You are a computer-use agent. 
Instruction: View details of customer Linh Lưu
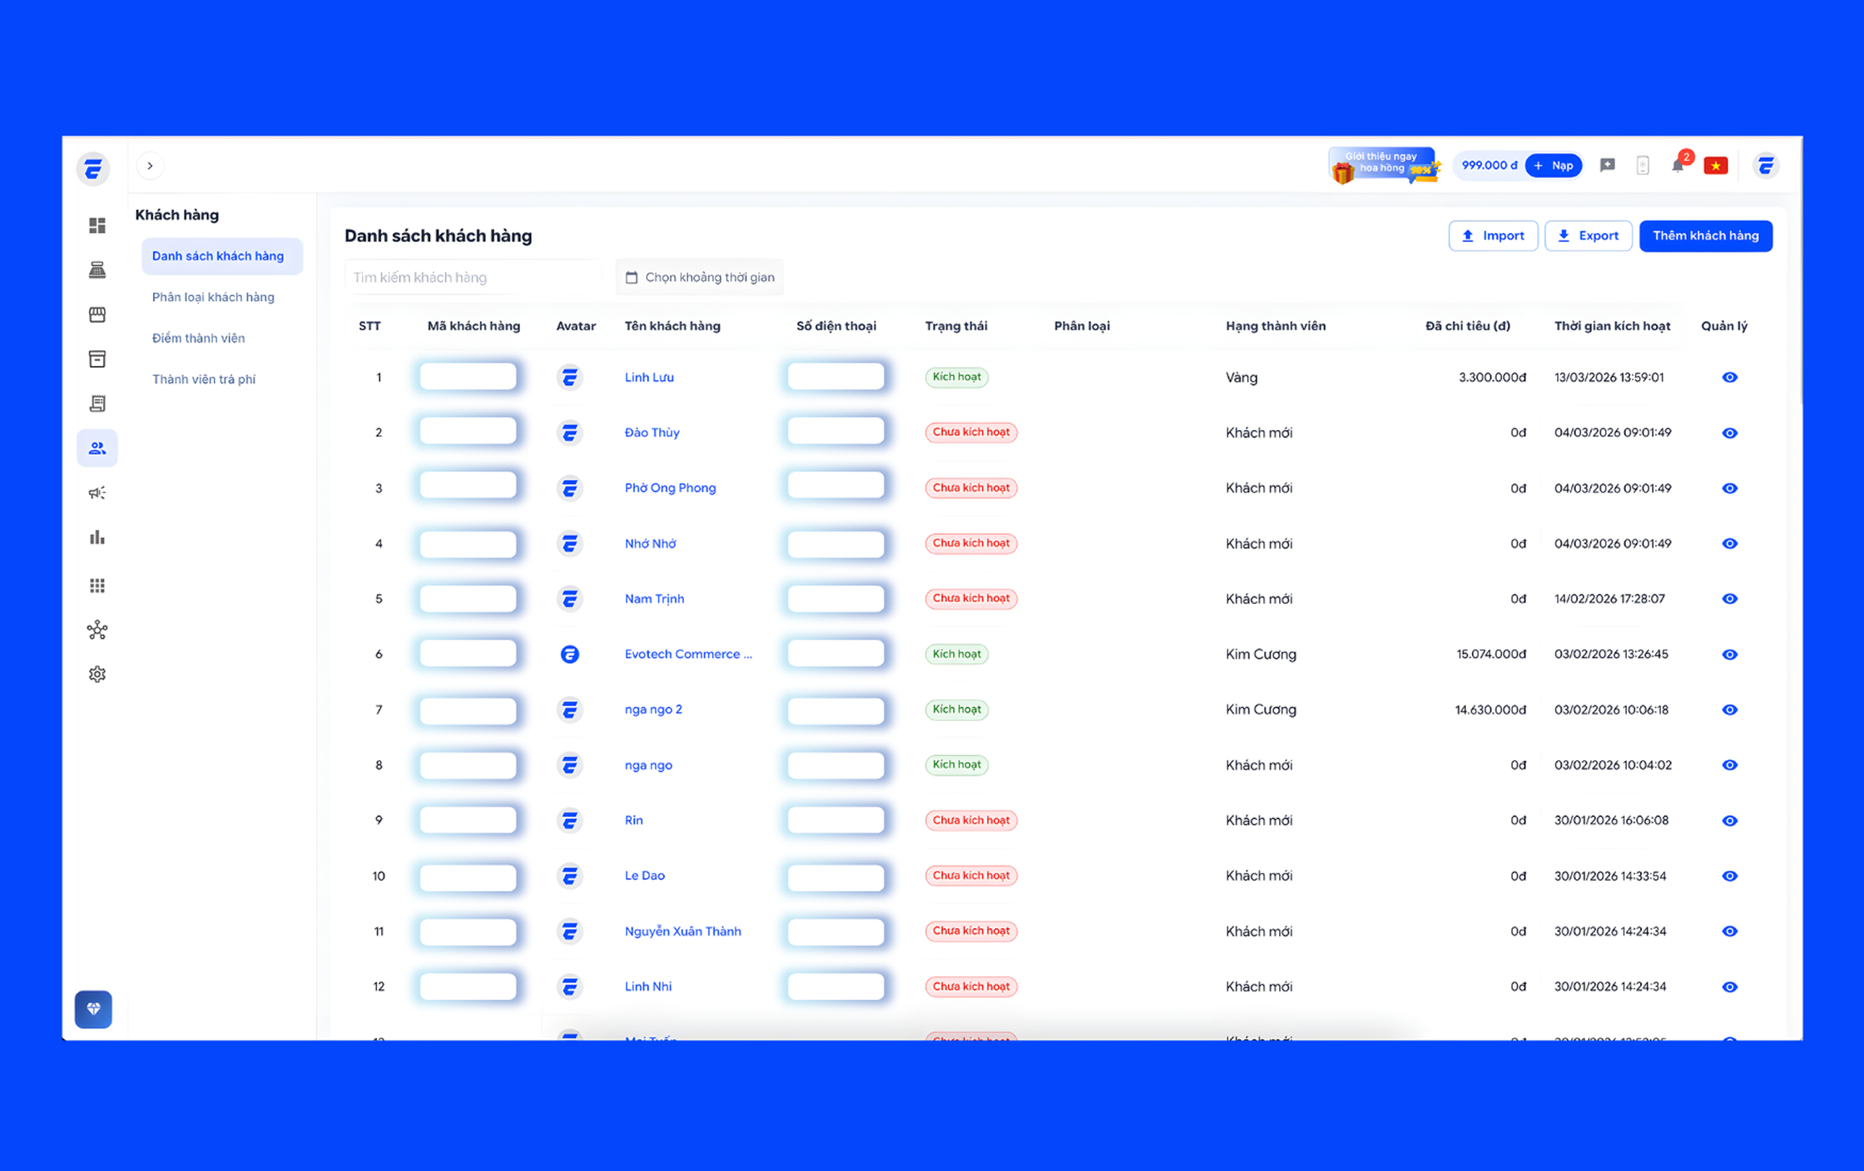click(1729, 377)
